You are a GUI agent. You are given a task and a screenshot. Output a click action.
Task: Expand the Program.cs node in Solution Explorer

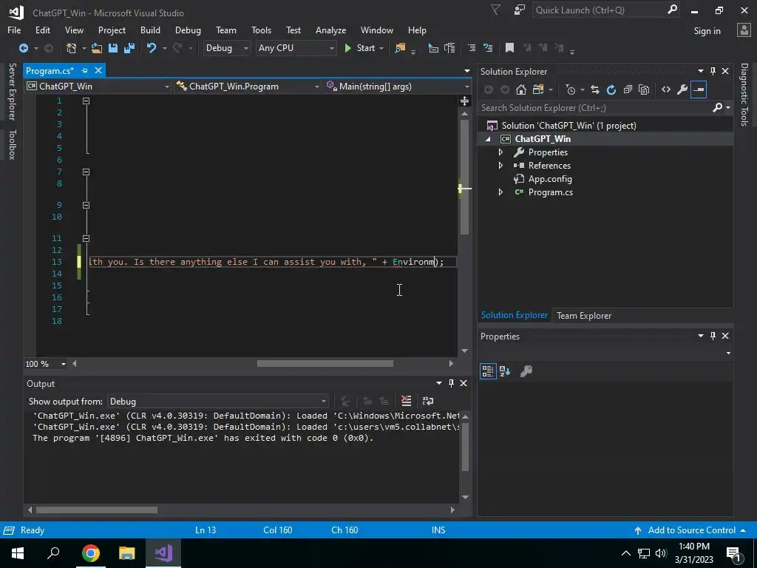pos(500,192)
